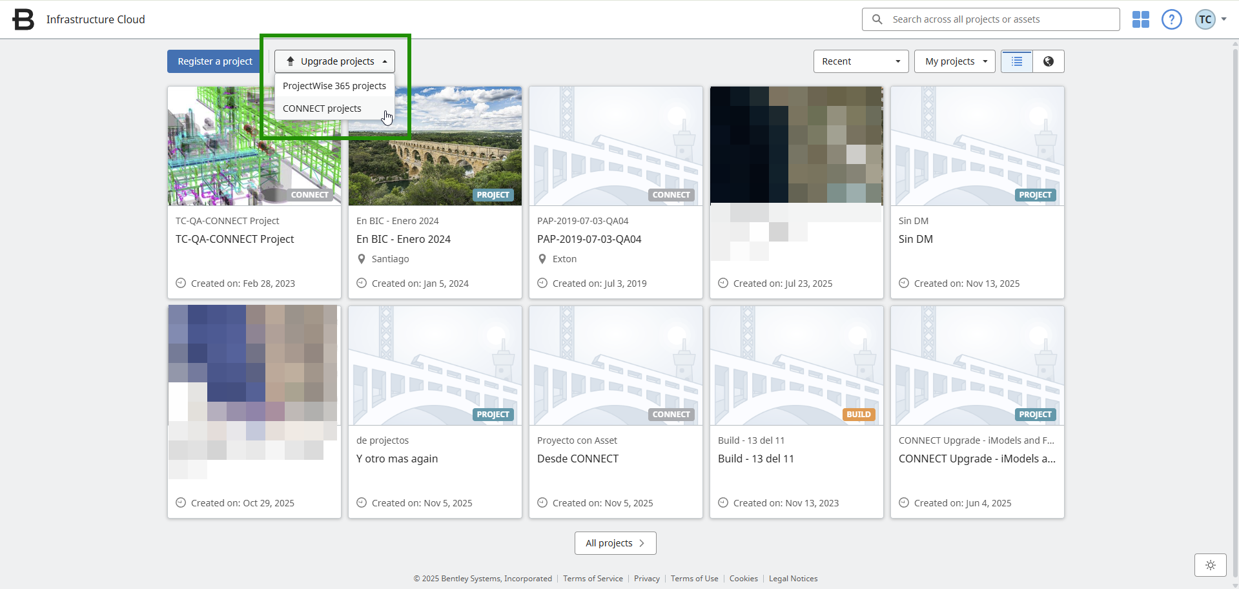Click the search magnifier icon

coord(877,19)
